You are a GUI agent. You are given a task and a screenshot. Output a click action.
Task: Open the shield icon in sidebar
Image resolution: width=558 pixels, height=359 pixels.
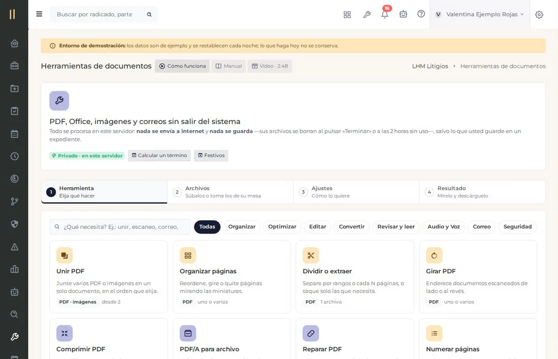tap(14, 224)
